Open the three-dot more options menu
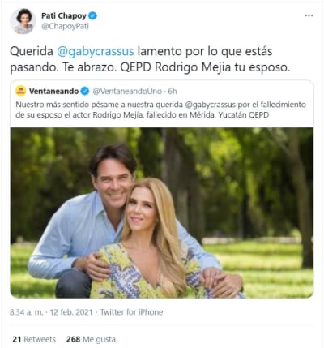Image resolution: width=324 pixels, height=348 pixels. tap(309, 15)
